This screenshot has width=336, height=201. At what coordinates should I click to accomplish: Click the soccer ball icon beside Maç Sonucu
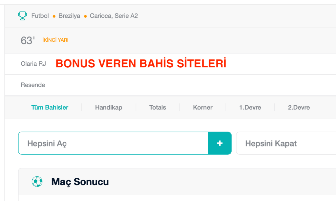(x=37, y=182)
